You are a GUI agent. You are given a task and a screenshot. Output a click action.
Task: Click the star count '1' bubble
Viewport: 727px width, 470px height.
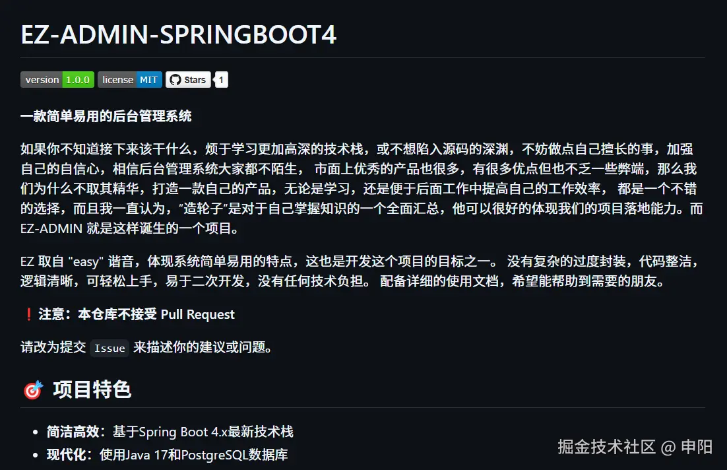click(222, 80)
